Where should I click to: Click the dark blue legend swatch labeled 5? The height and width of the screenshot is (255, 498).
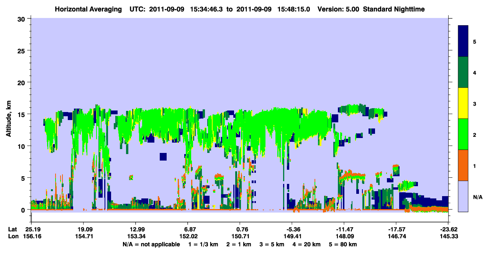464,41
